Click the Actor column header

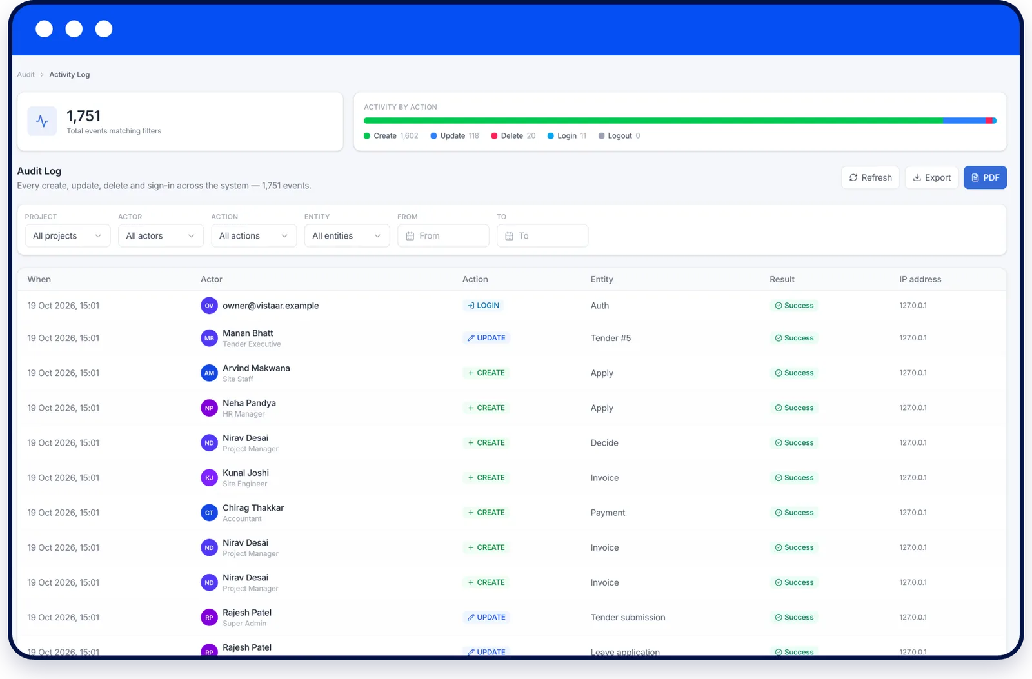[212, 279]
